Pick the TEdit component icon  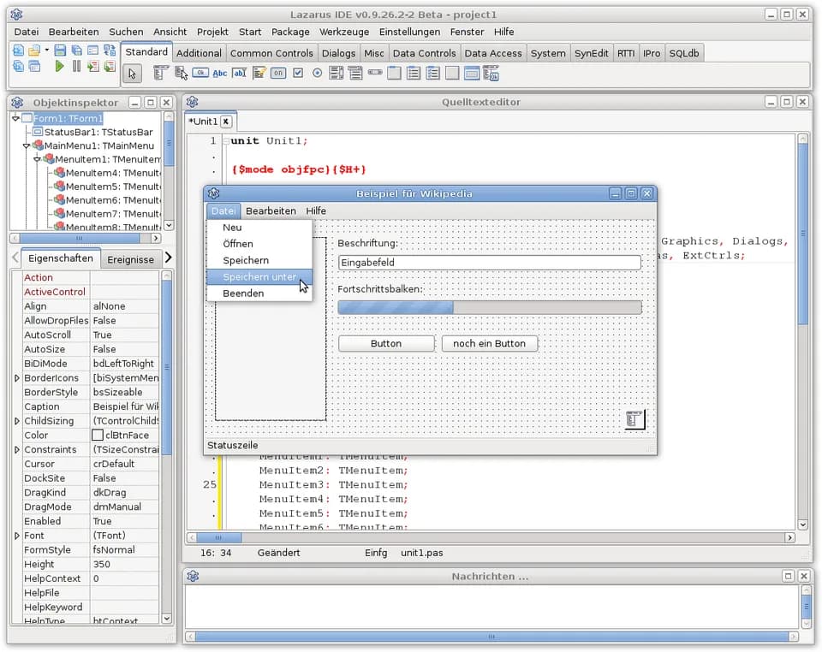click(x=239, y=73)
